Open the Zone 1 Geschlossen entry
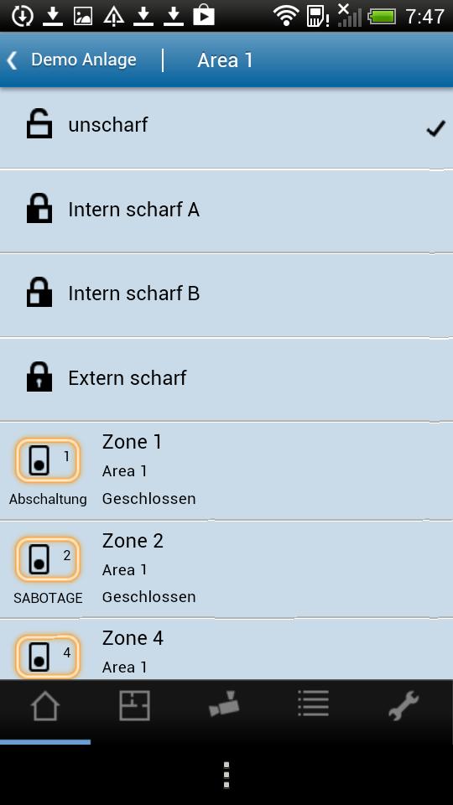The width and height of the screenshot is (453, 805). point(226,470)
